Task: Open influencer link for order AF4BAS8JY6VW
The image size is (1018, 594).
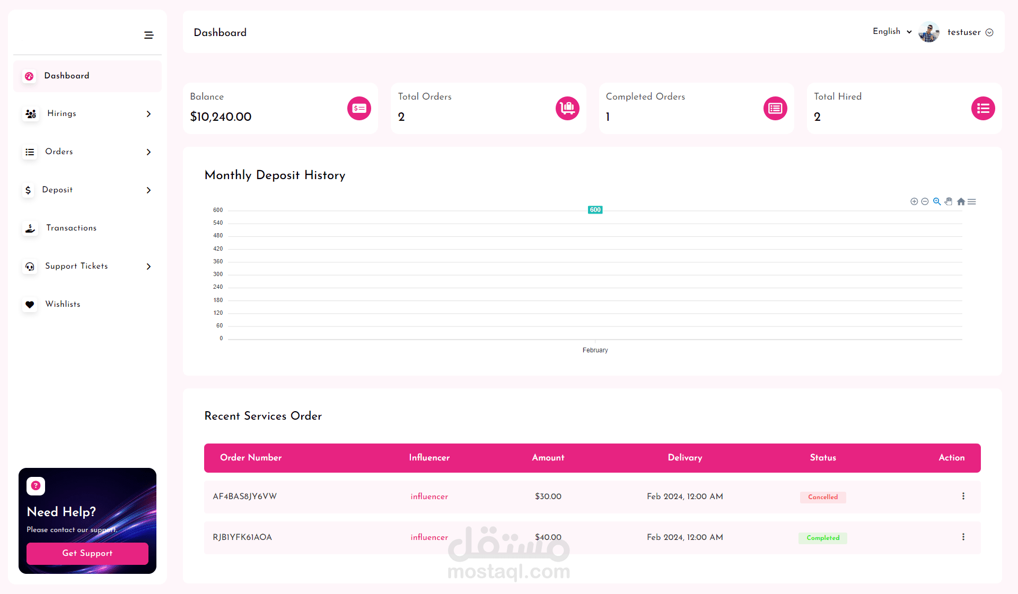Action: point(429,497)
